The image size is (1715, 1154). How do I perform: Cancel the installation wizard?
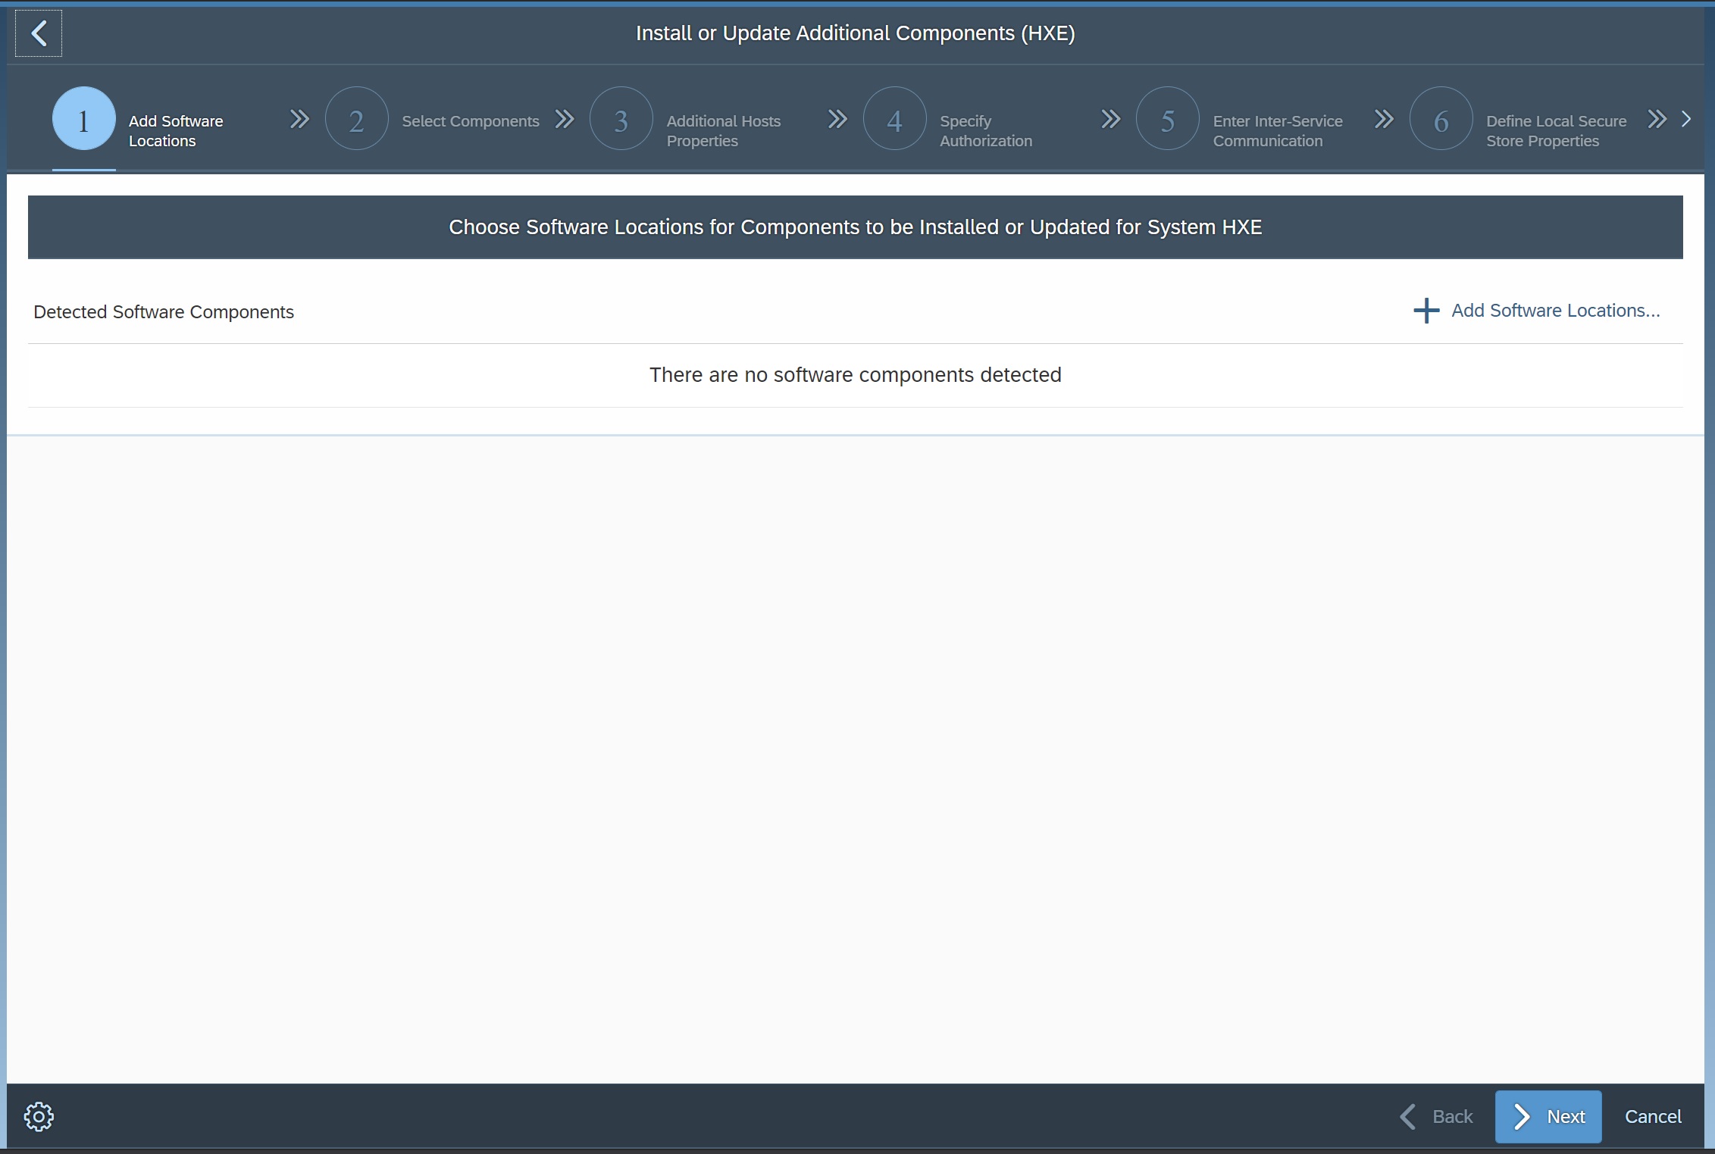pyautogui.click(x=1652, y=1116)
